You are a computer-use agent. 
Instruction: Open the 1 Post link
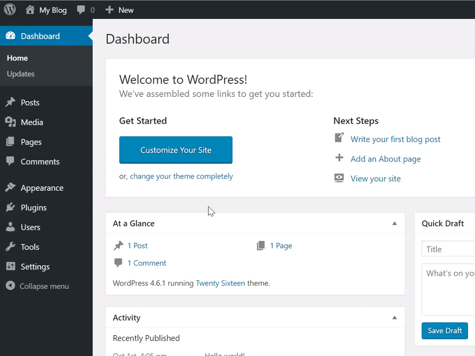click(x=138, y=246)
